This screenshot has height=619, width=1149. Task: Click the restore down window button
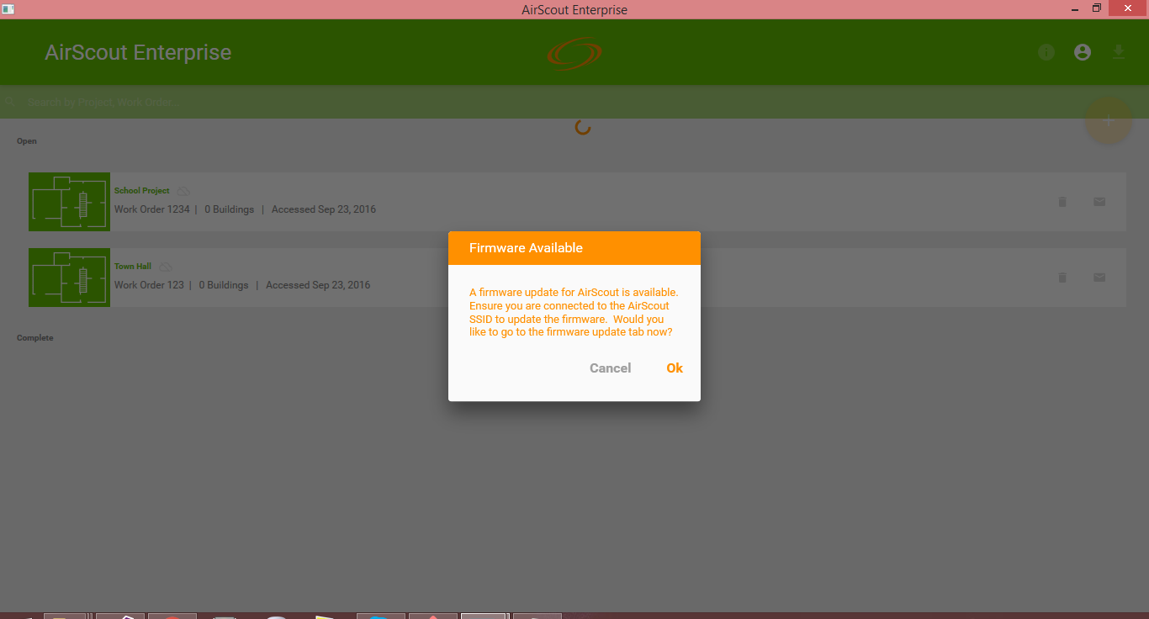point(1096,8)
